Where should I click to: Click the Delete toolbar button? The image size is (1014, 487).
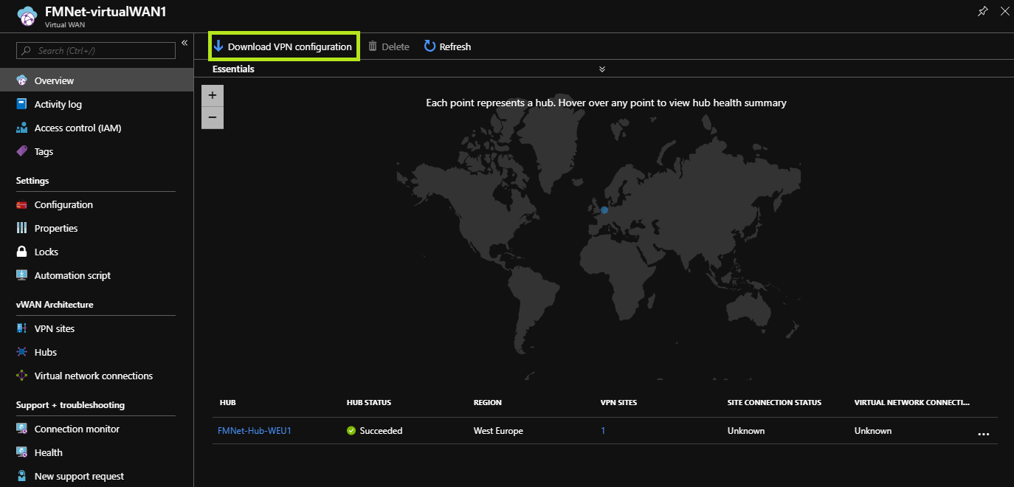point(389,46)
